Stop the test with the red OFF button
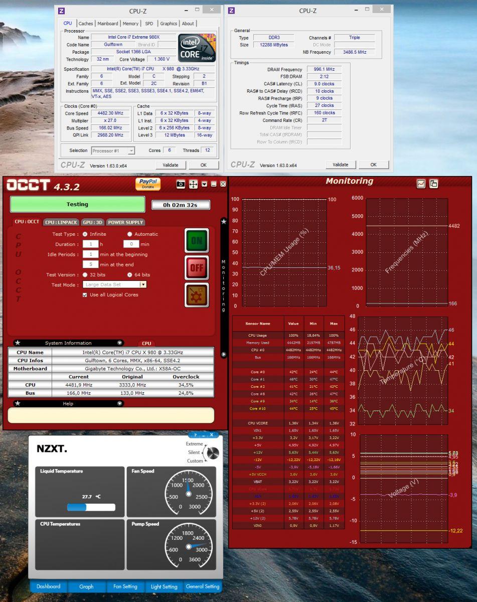Image resolution: width=477 pixels, height=602 pixels. [197, 268]
